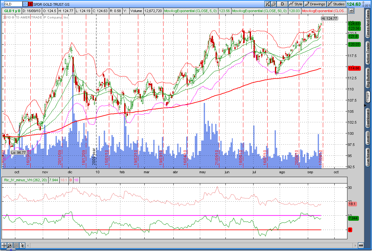This screenshot has width=372, height=251.
Task: Click the D: 16/09/10 date value
Action: (x=32, y=11)
